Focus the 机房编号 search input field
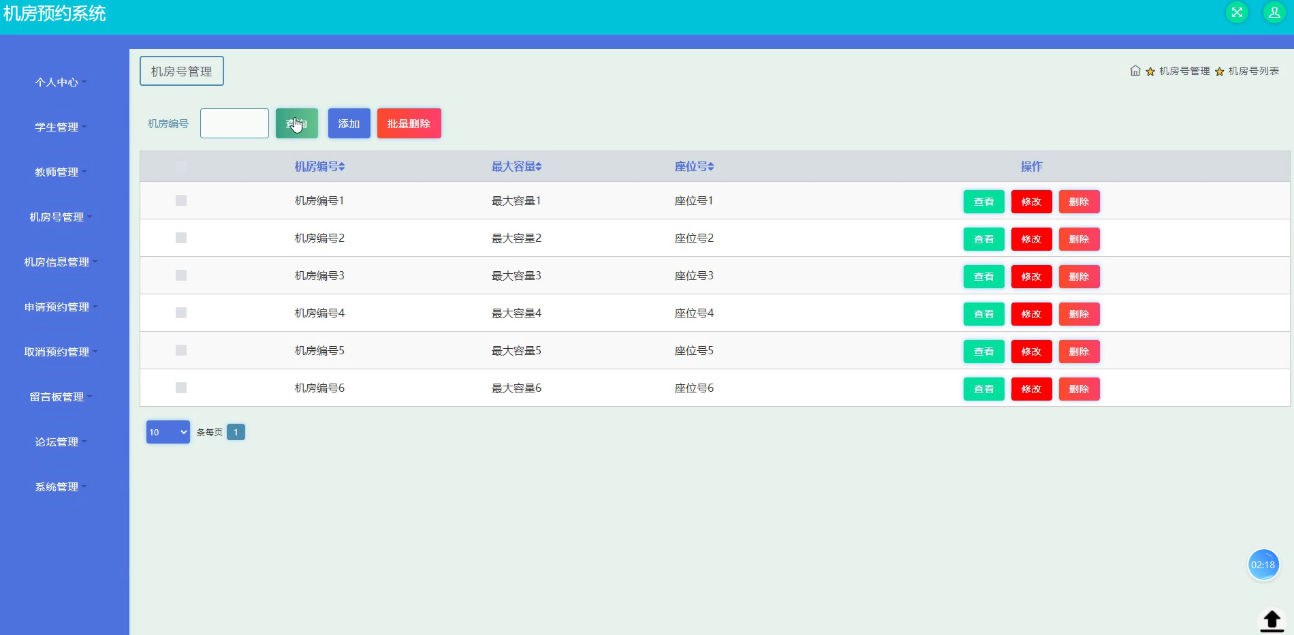1294x635 pixels. coord(234,123)
